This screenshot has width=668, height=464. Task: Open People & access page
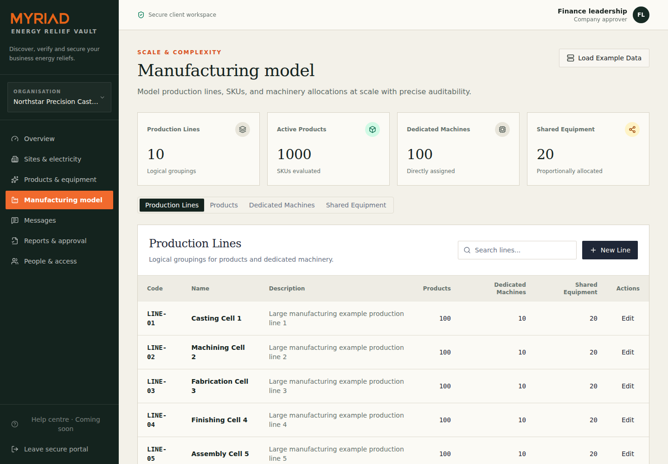point(59,261)
